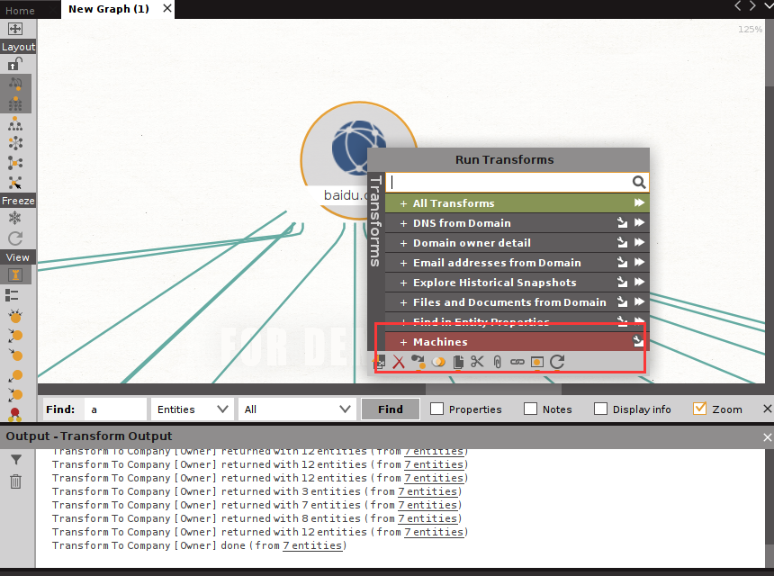Click the refresh layout arrow under Freeze

pyautogui.click(x=15, y=238)
